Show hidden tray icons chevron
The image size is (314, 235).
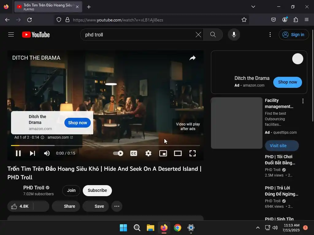point(258,228)
